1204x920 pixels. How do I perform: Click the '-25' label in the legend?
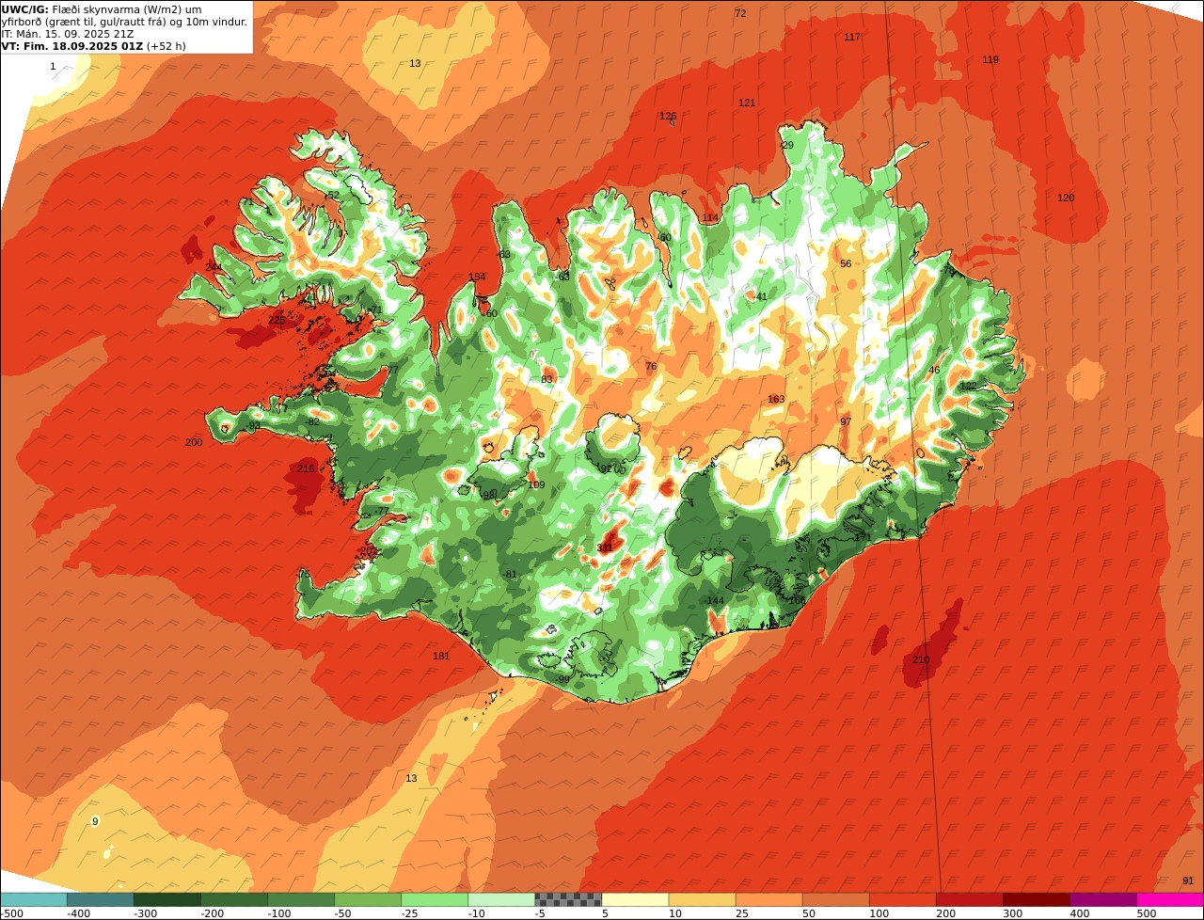(x=410, y=913)
